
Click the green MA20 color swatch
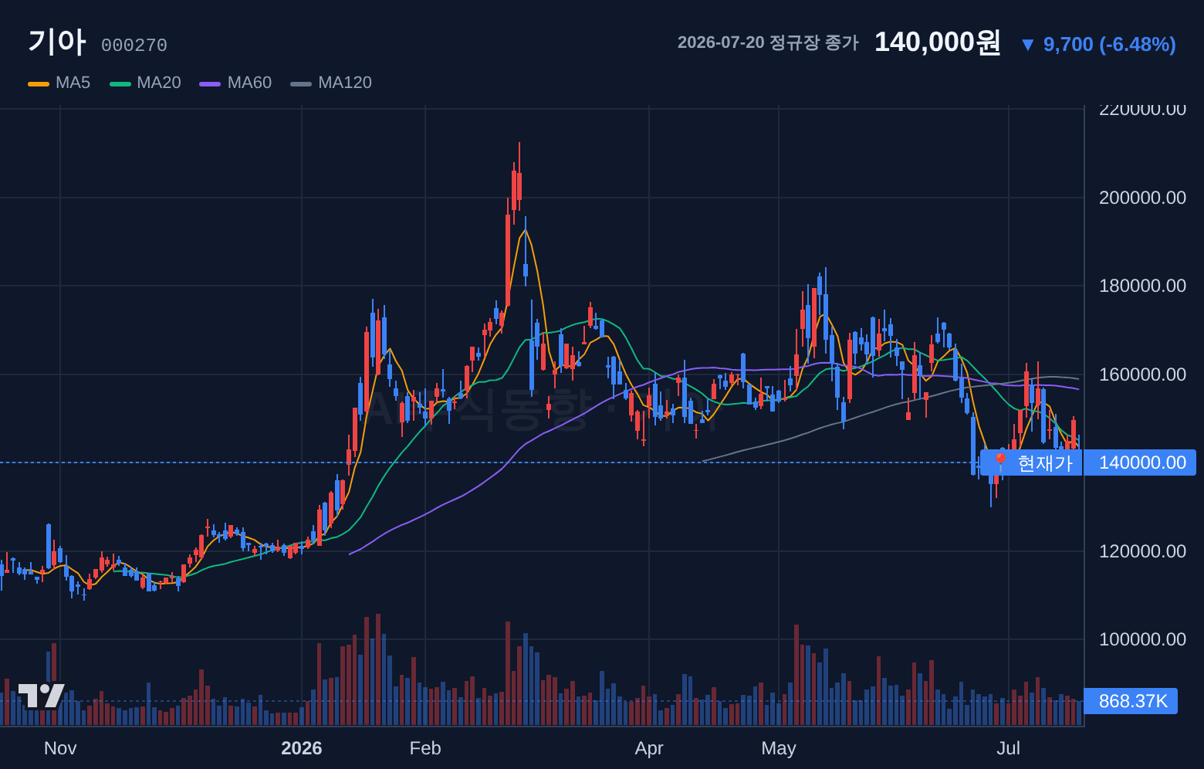pos(120,83)
